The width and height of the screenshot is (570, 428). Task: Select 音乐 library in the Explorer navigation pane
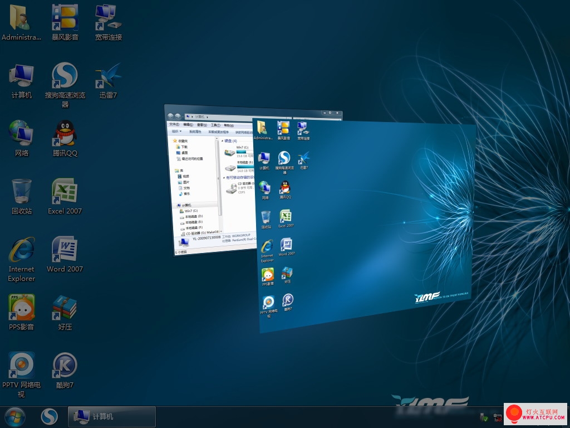[185, 193]
